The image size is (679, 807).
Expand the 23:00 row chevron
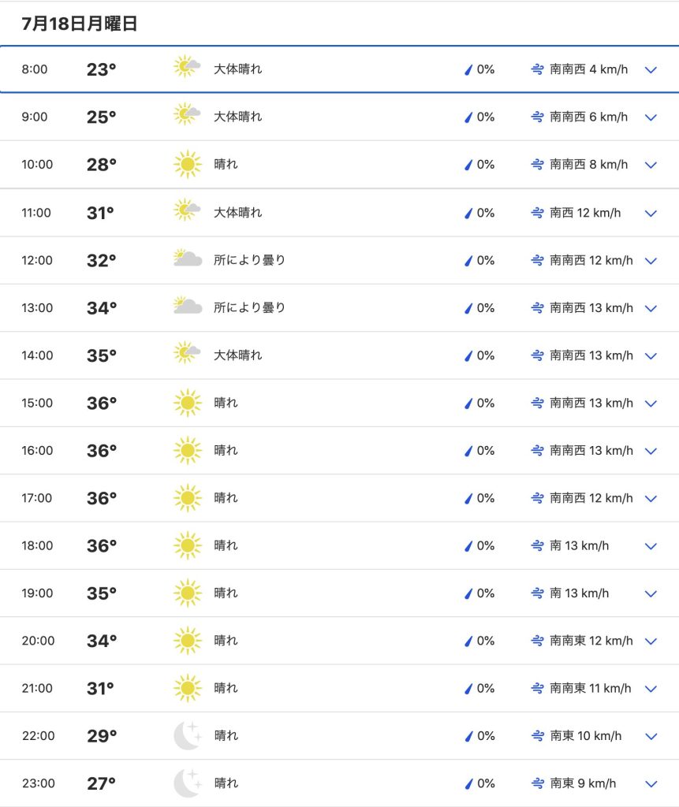click(651, 784)
